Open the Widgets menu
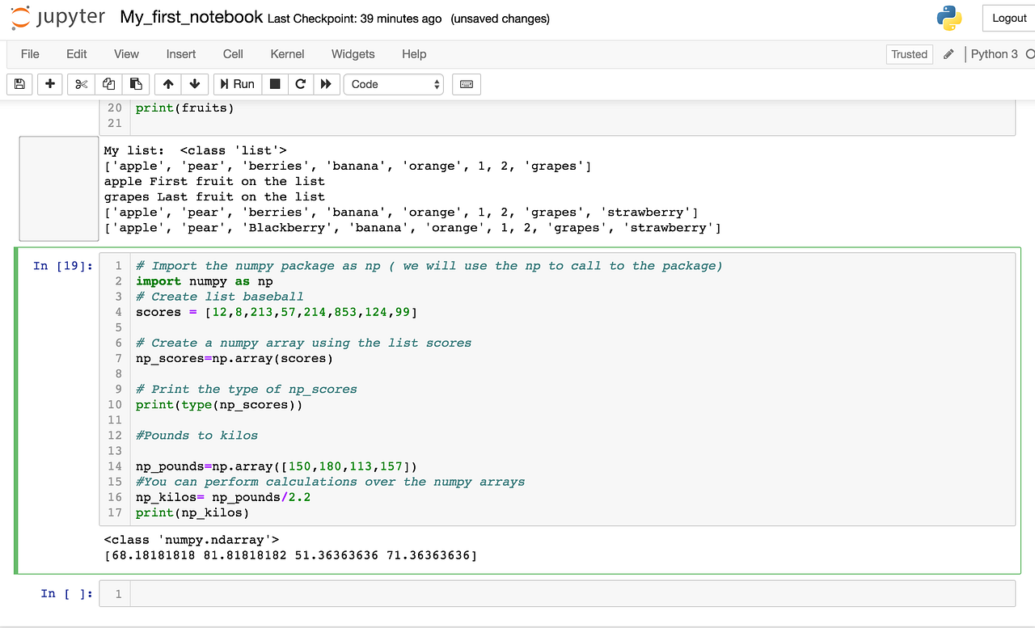The image size is (1035, 628). pyautogui.click(x=353, y=54)
